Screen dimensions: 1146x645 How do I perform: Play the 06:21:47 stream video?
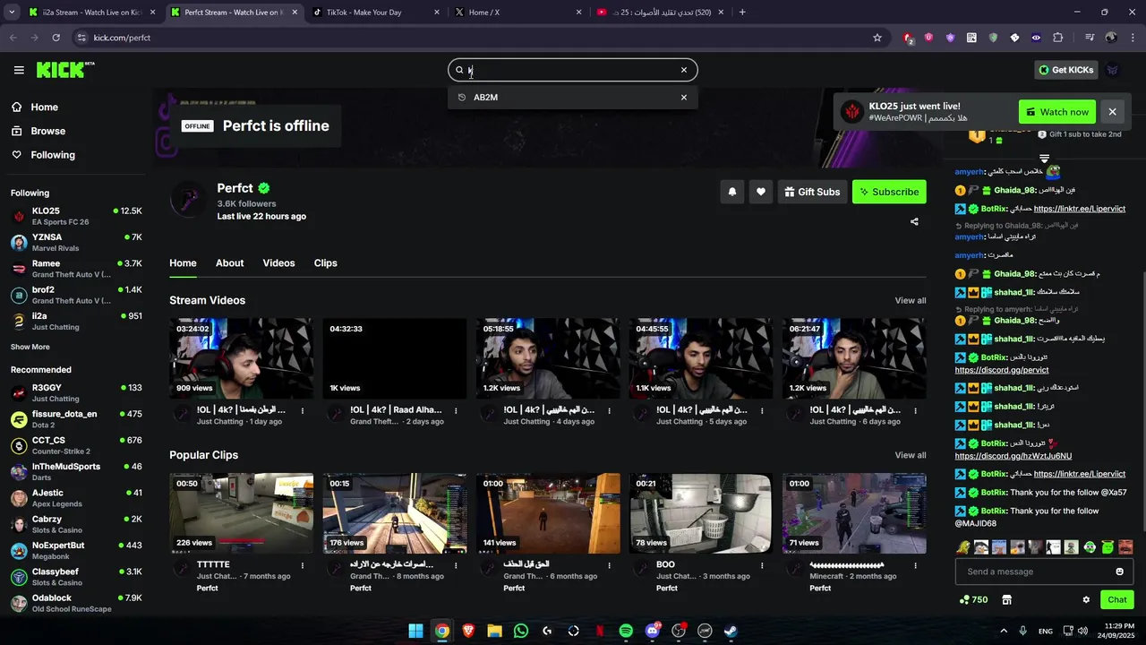click(854, 358)
